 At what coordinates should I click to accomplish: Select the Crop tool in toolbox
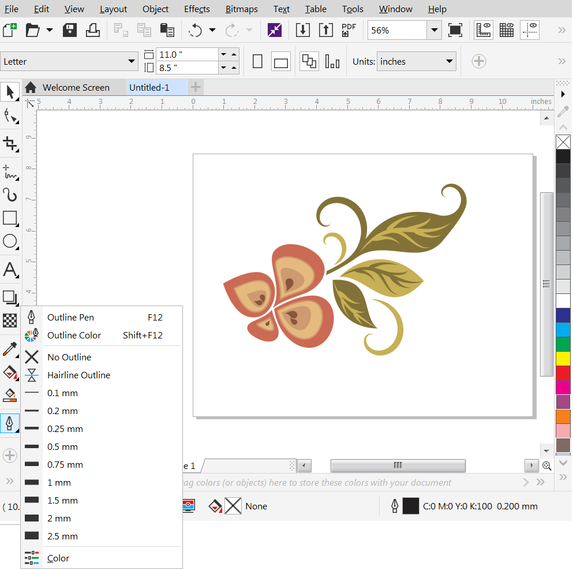10,143
